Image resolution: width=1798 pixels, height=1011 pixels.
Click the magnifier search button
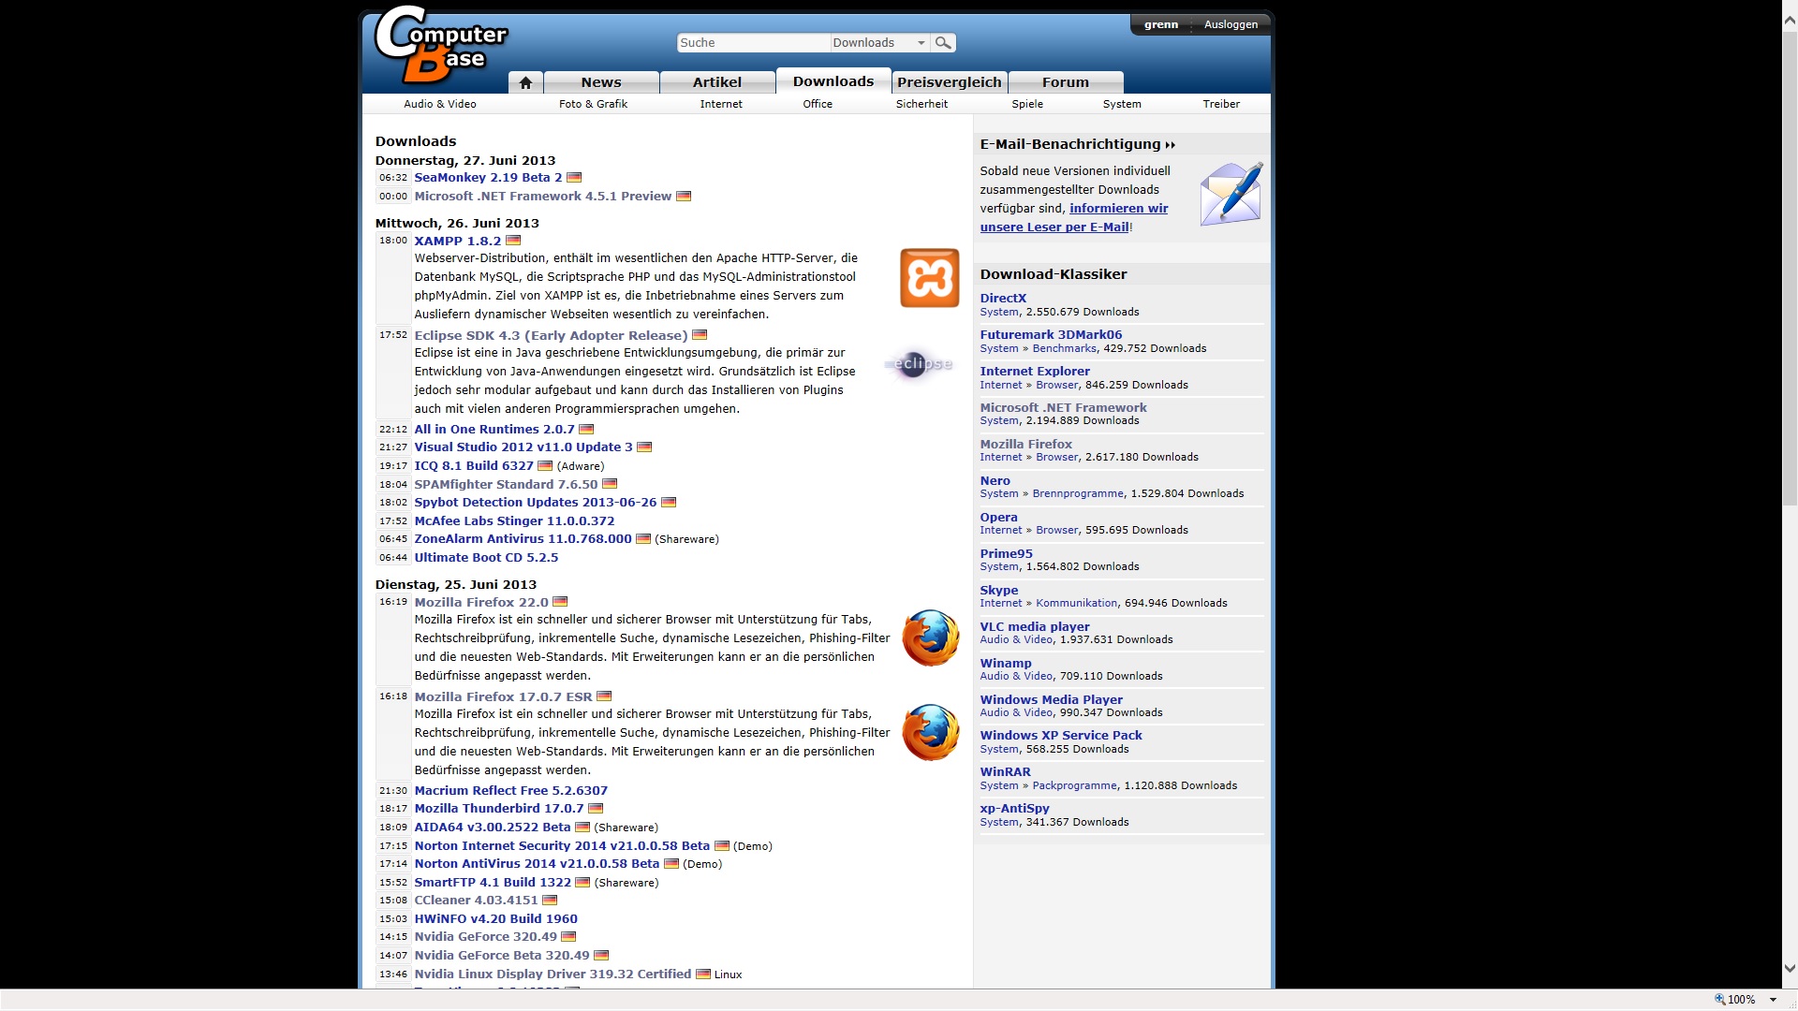[943, 43]
